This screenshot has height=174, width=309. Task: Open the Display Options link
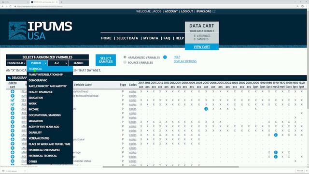[185, 61]
